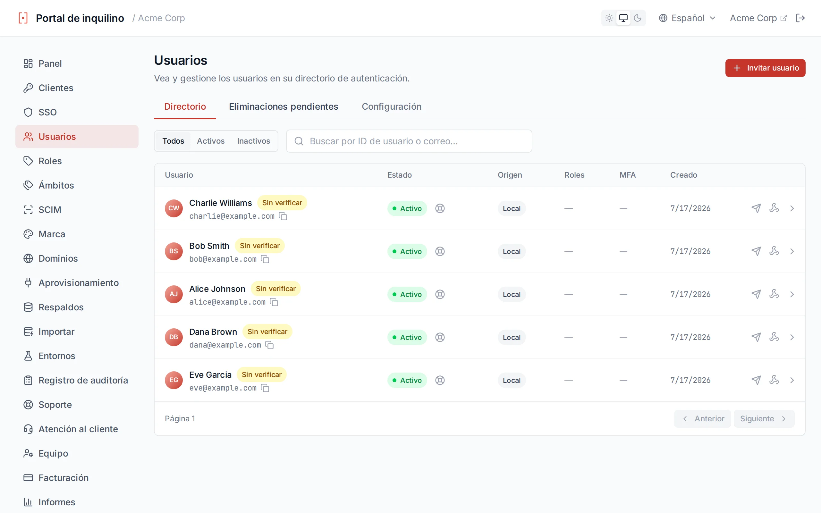Open Registro de auditoría
Screen dimensions: 821x513
(77, 380)
